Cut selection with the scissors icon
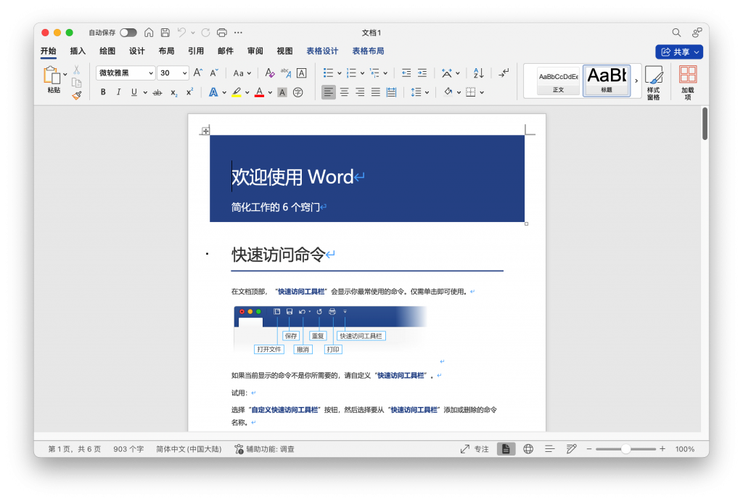 76,70
